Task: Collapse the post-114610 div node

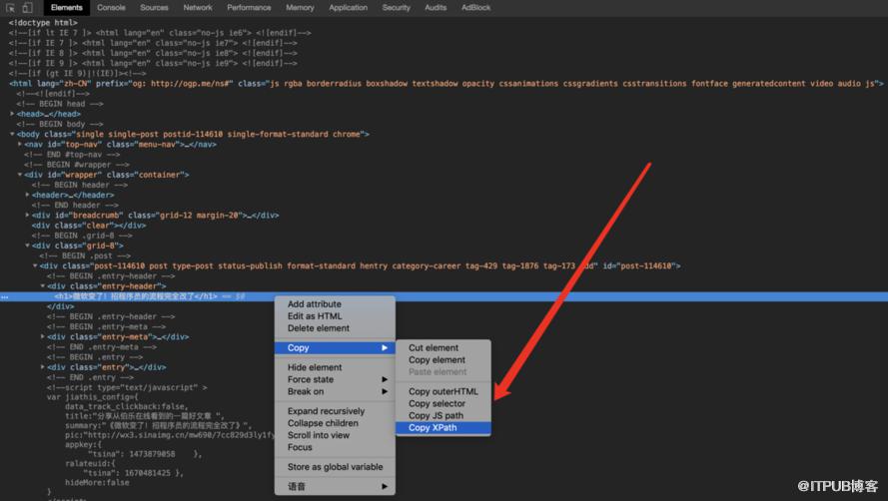Action: click(x=35, y=266)
